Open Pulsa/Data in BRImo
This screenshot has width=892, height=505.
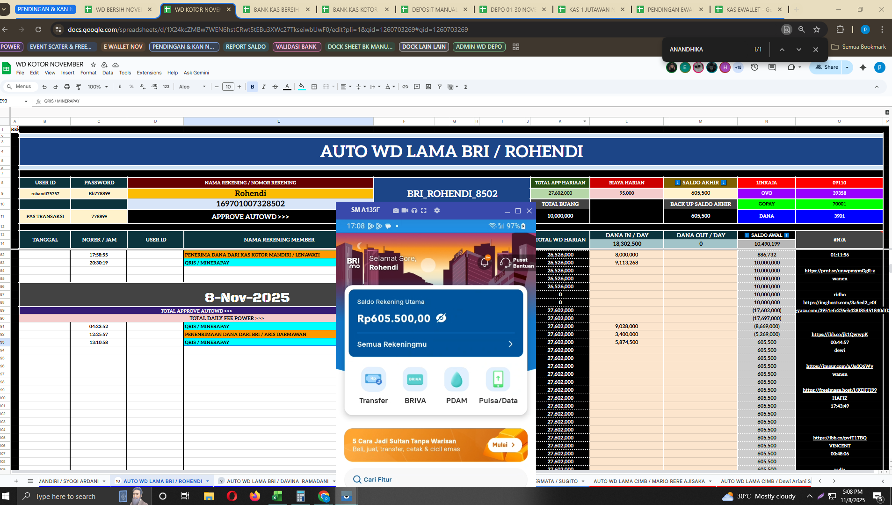(x=498, y=386)
